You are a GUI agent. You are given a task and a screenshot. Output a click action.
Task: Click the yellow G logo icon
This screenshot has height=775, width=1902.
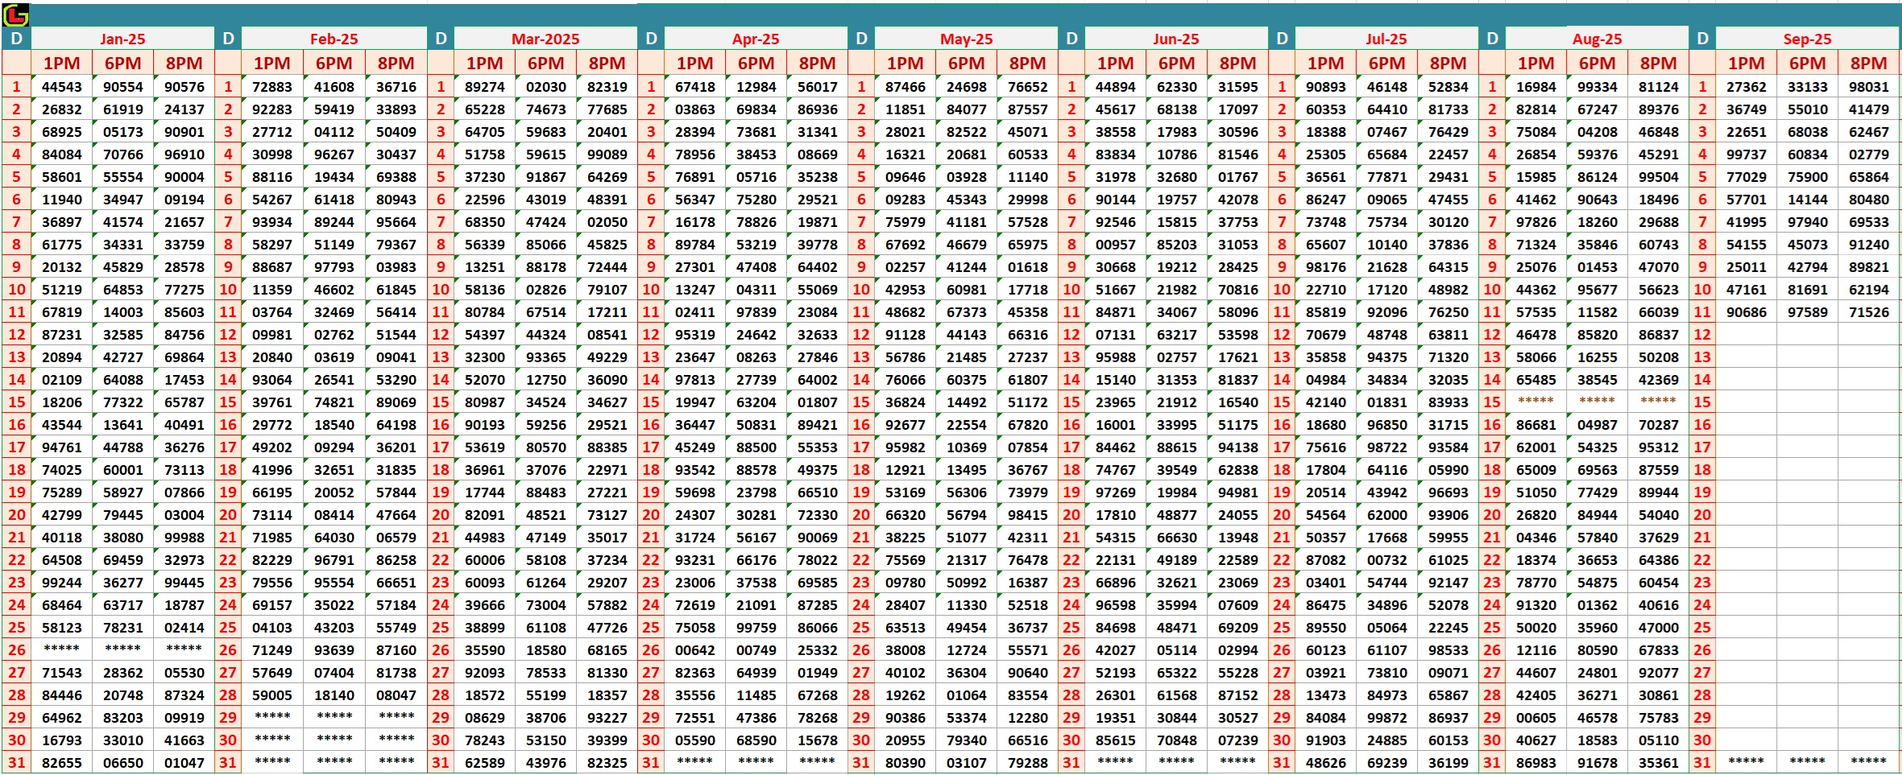tap(15, 14)
